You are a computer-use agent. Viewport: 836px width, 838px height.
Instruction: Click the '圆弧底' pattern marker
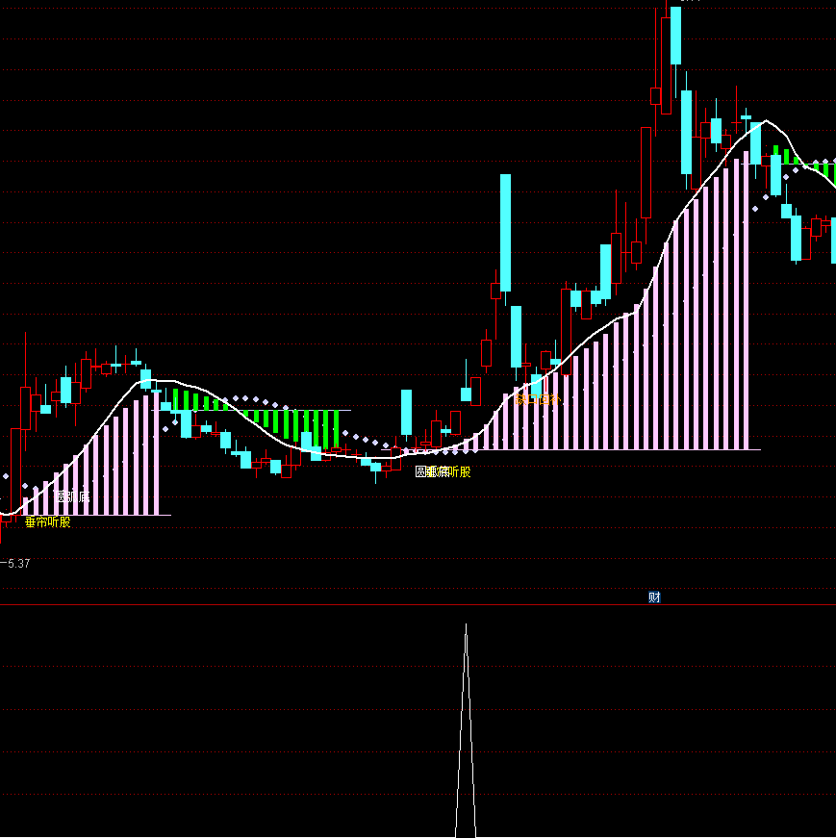point(72,495)
